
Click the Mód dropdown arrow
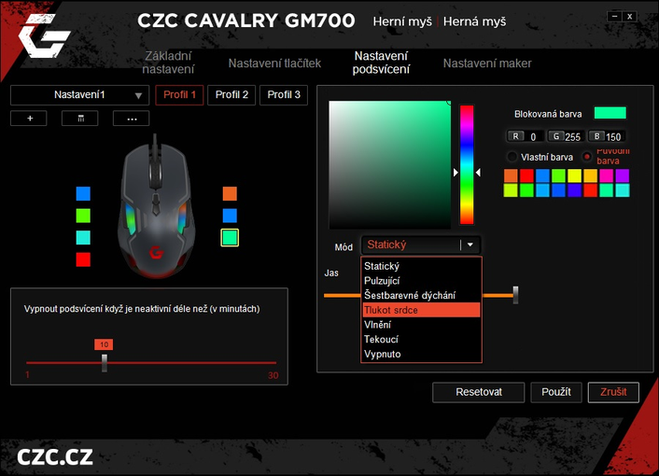[471, 245]
